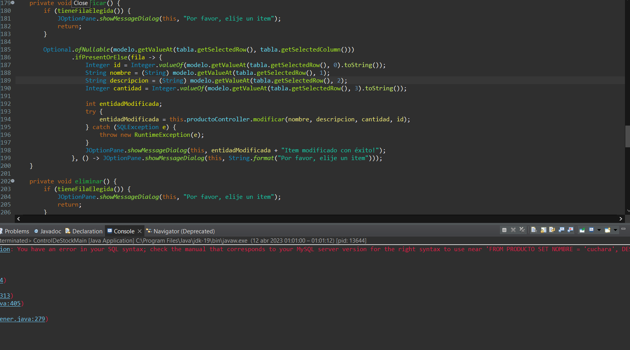Viewport: 630px width, 350px height.
Task: Switch to the Javadoc tab
Action: 48,231
